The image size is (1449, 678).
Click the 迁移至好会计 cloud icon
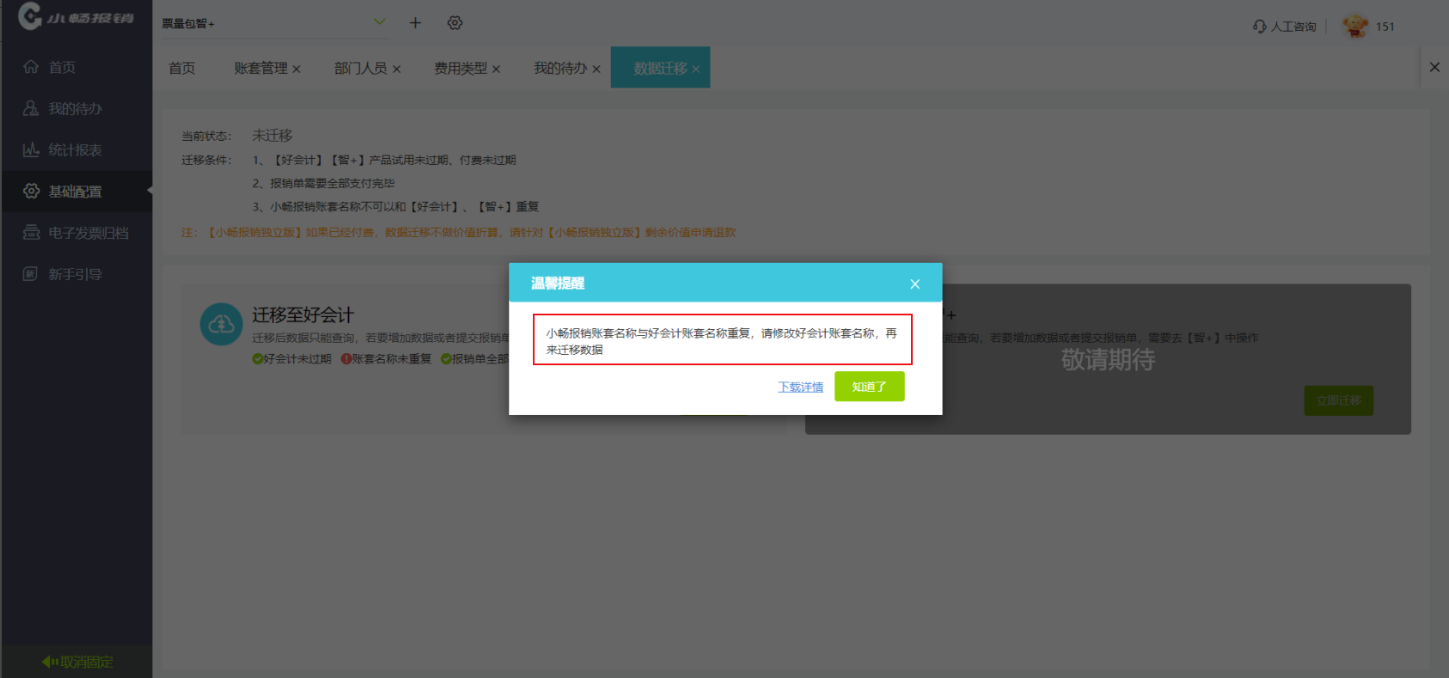pos(221,324)
